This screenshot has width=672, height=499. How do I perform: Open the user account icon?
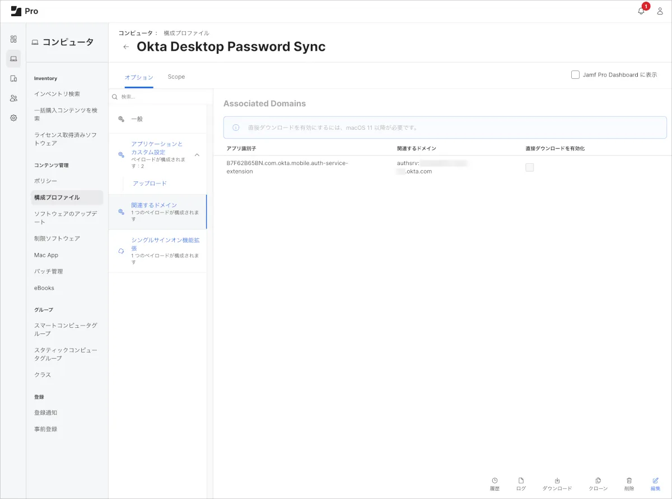pyautogui.click(x=660, y=11)
